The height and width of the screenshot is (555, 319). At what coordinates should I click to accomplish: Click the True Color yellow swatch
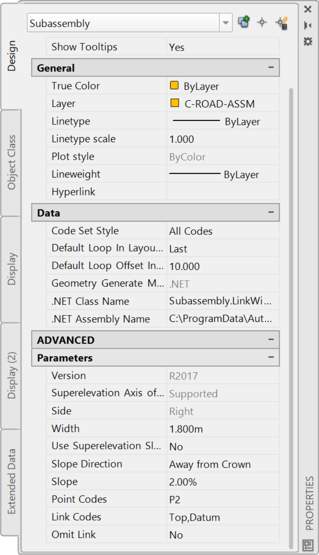click(174, 86)
